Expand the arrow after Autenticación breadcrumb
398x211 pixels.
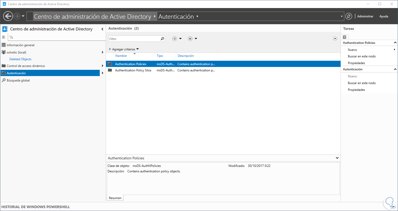[197, 16]
